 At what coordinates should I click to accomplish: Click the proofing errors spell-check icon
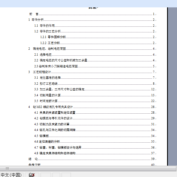coord(32,175)
